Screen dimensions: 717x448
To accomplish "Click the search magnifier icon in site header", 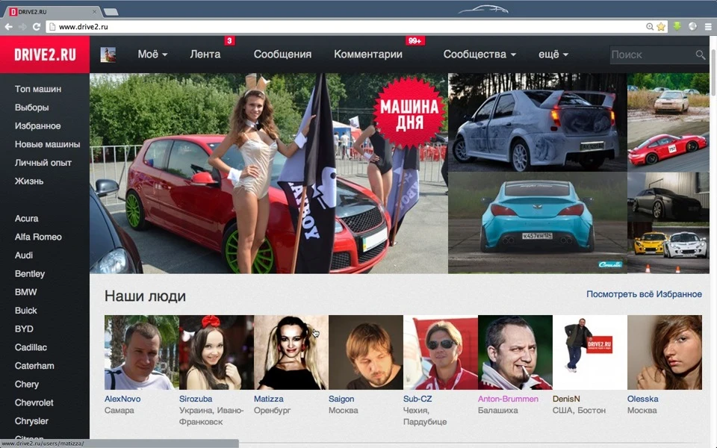I will tap(701, 55).
